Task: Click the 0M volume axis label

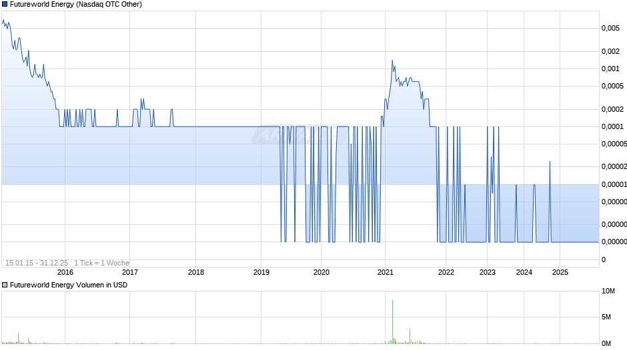Action: [606, 343]
